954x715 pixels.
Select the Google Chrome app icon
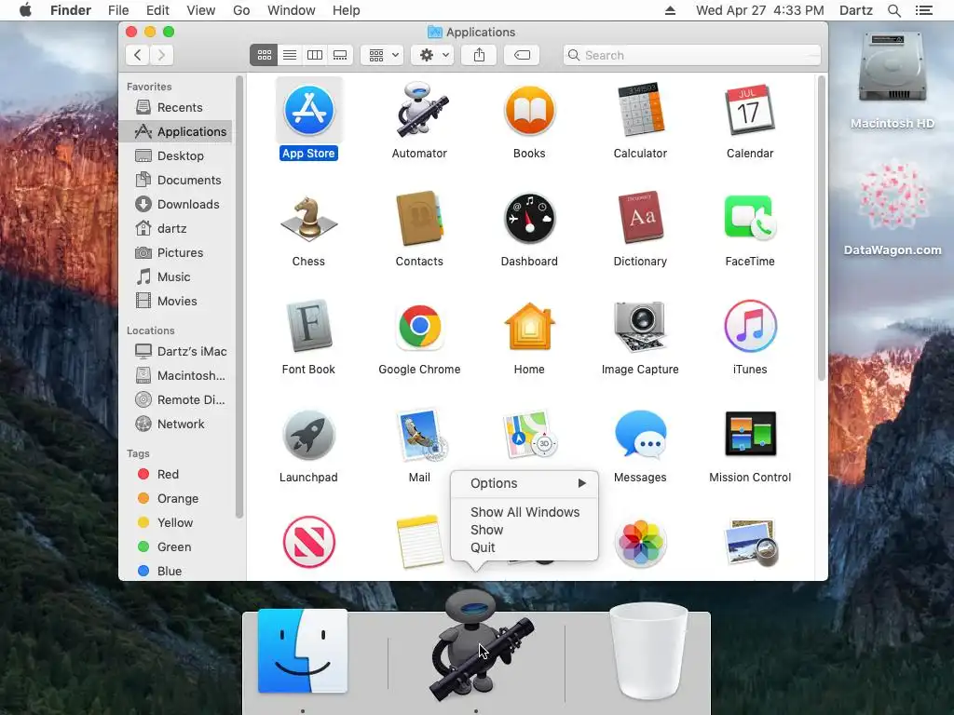tap(419, 327)
